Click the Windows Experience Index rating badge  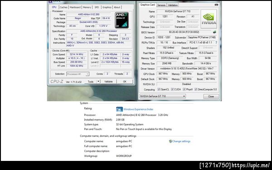point(119,109)
